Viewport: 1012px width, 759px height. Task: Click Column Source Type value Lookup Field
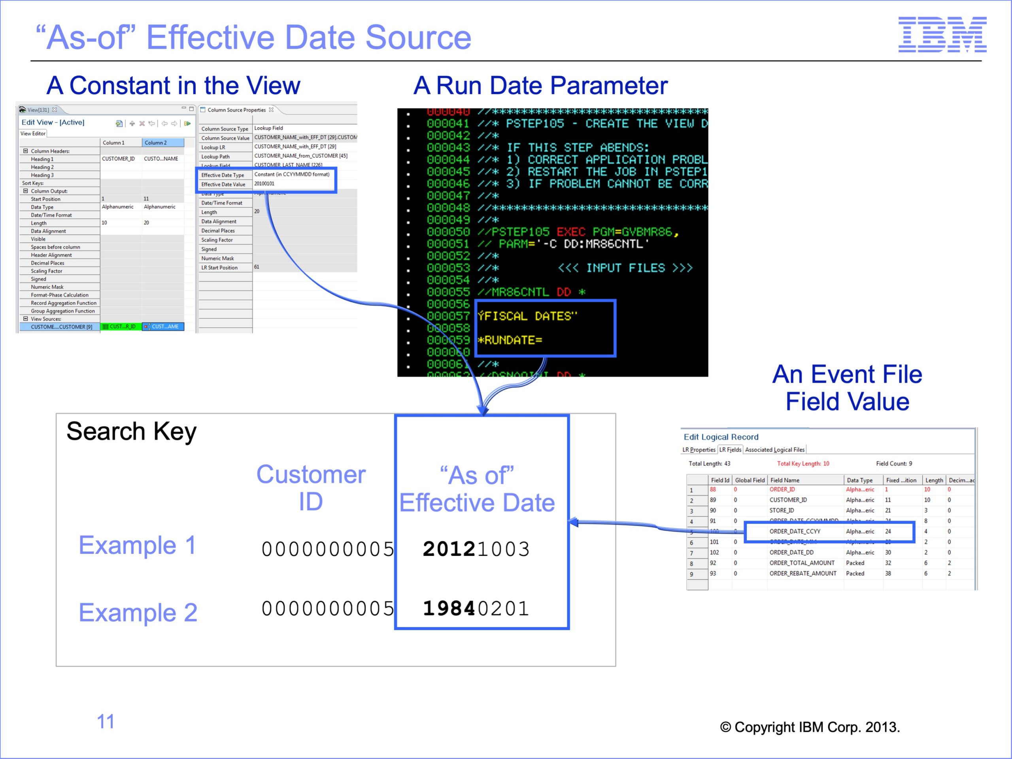point(305,128)
